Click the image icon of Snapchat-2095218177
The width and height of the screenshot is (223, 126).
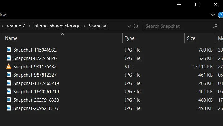pos(9,108)
